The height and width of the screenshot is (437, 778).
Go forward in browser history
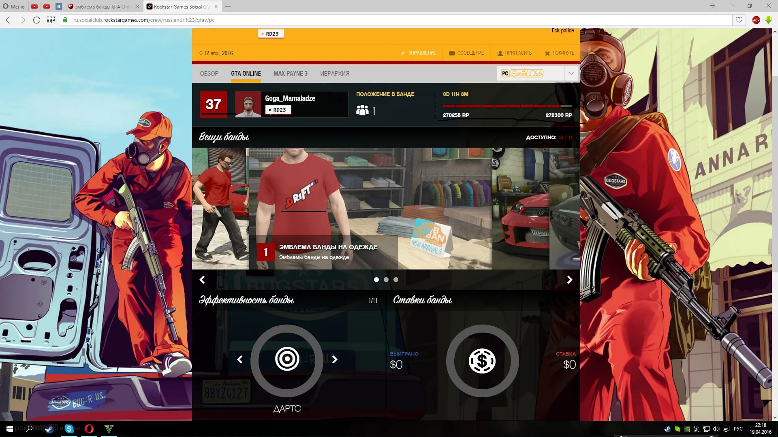point(23,20)
